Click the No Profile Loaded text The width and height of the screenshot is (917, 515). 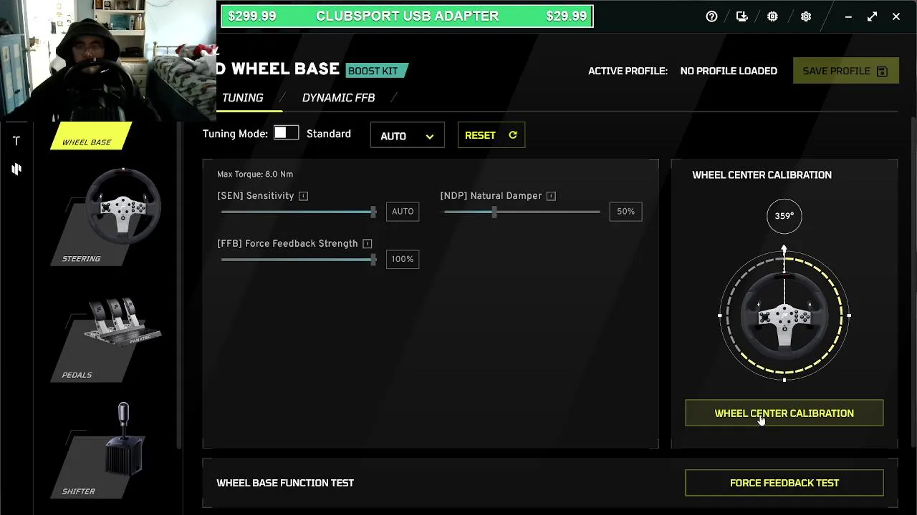pos(729,71)
